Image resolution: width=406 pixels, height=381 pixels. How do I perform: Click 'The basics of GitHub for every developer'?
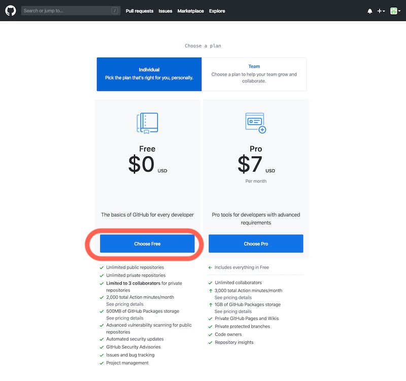pos(147,214)
